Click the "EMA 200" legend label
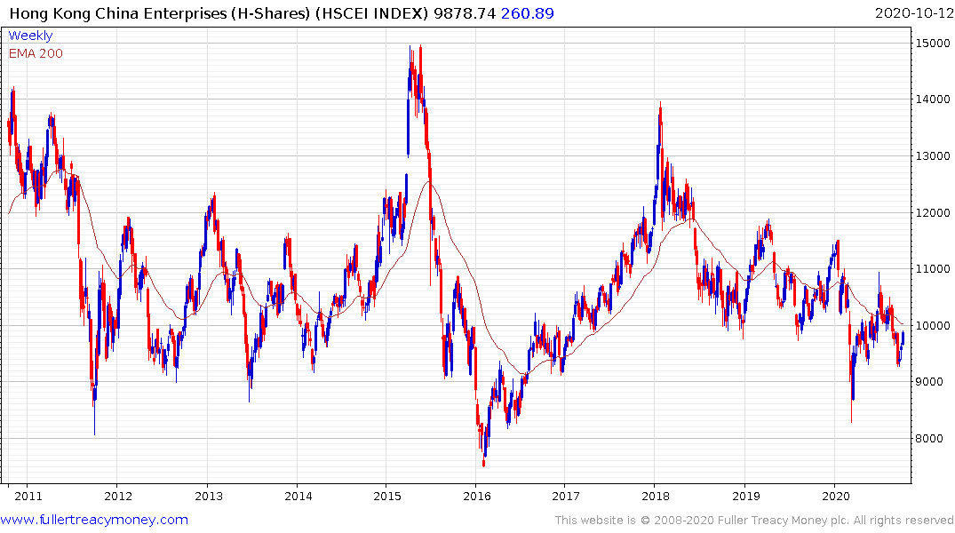The height and width of the screenshot is (533, 955). [36, 53]
